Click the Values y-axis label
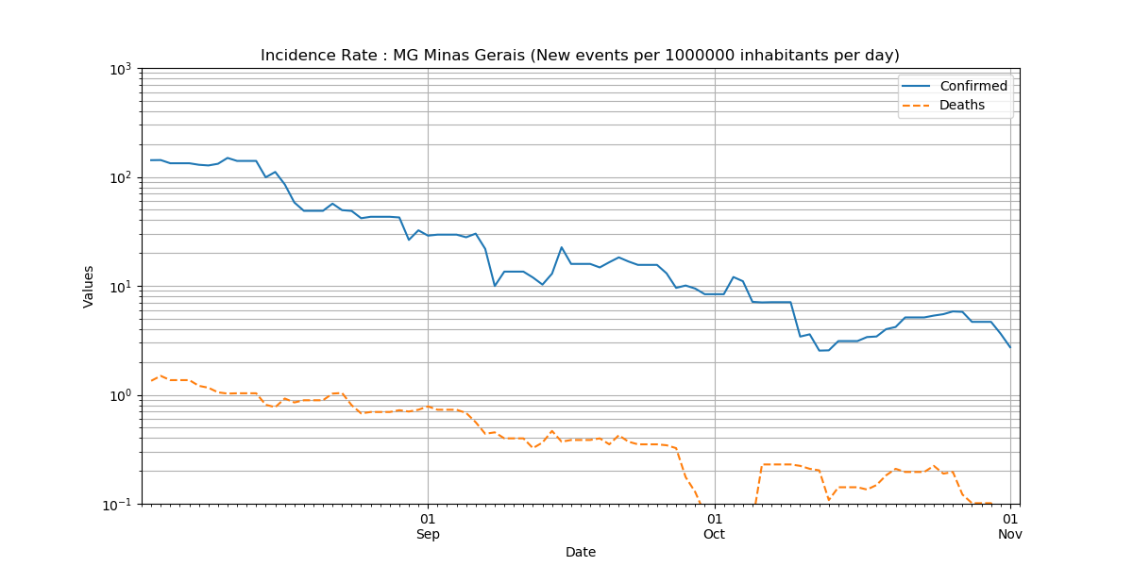The width and height of the screenshot is (1133, 566). point(89,286)
